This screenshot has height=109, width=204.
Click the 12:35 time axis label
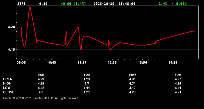pyautogui.click(x=112, y=63)
